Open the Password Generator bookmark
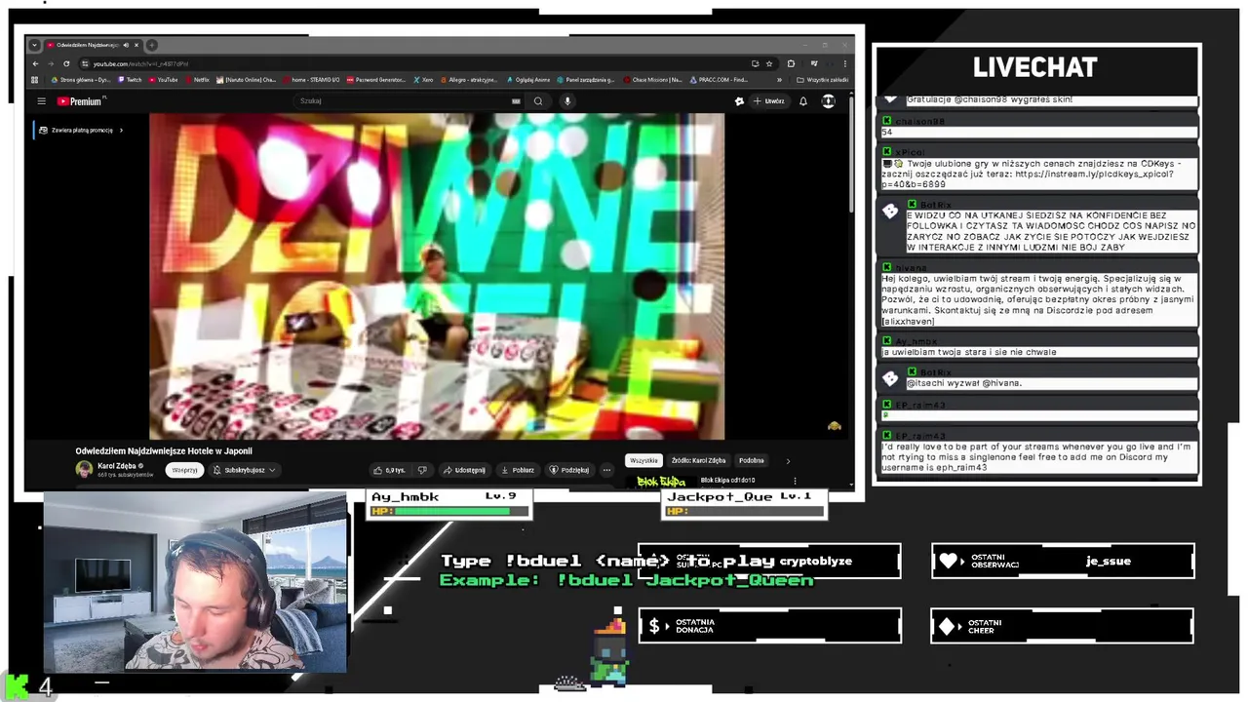1248x702 pixels. coord(375,80)
